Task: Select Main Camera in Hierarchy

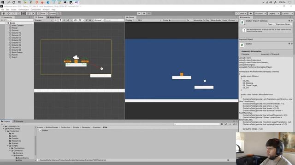Action: pos(18,26)
